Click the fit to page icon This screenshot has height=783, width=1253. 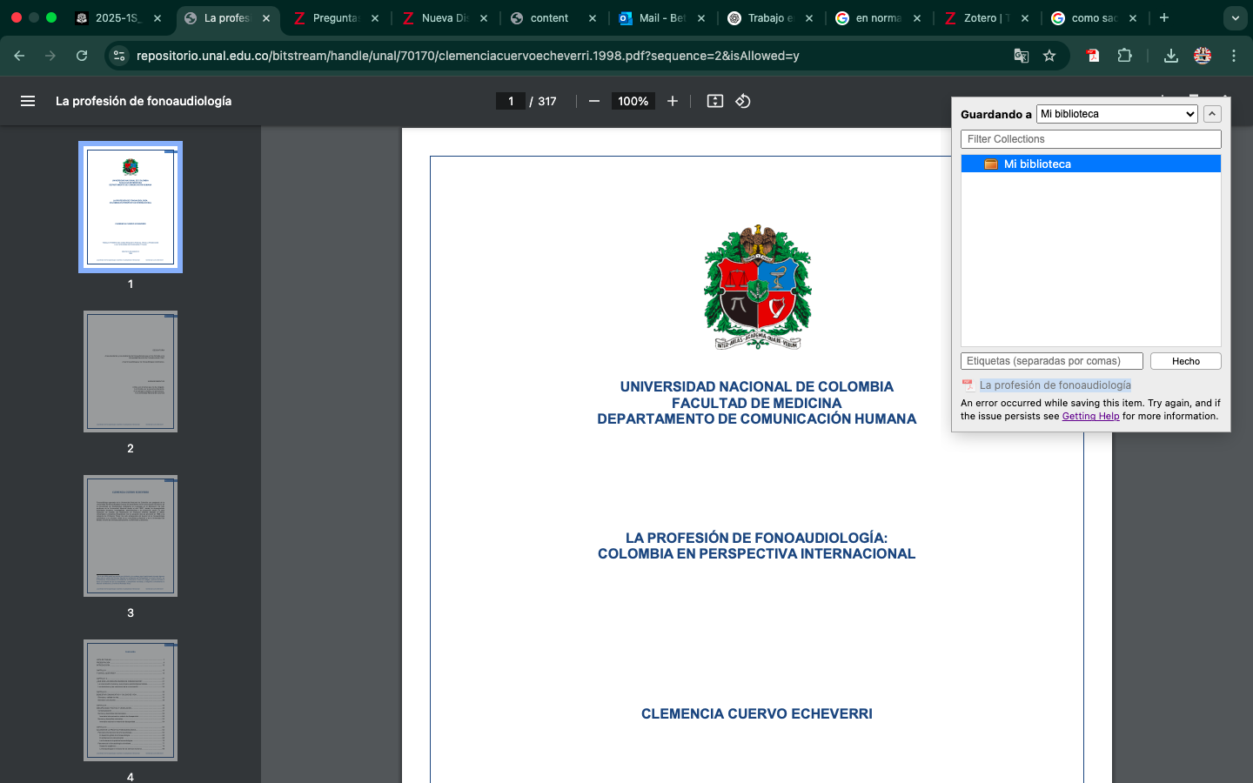click(715, 101)
